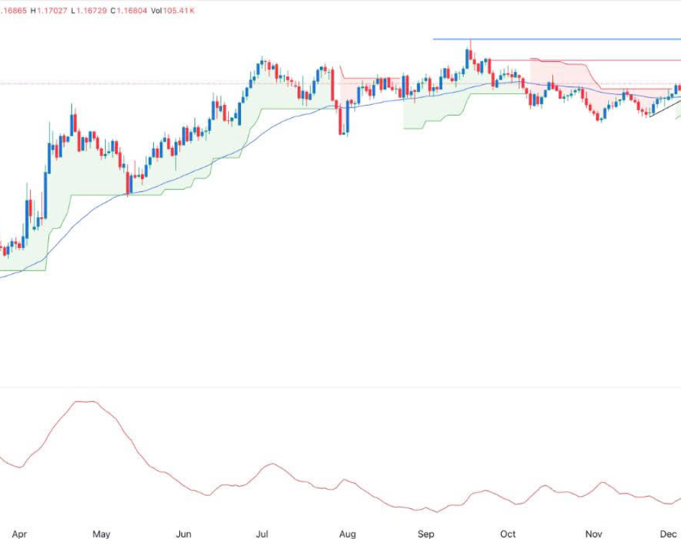Click the Sep label on the time axis

click(426, 534)
